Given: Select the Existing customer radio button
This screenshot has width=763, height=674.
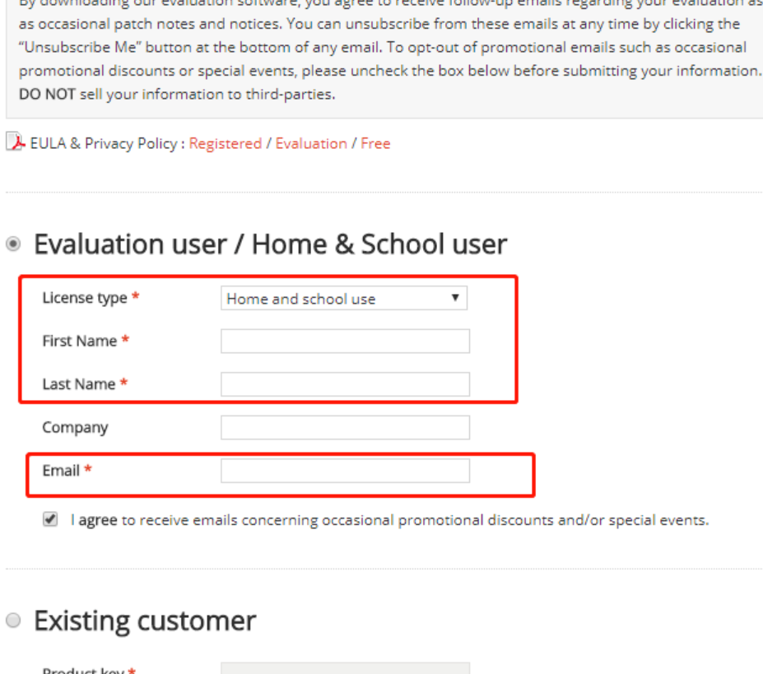Looking at the screenshot, I should click(13, 621).
